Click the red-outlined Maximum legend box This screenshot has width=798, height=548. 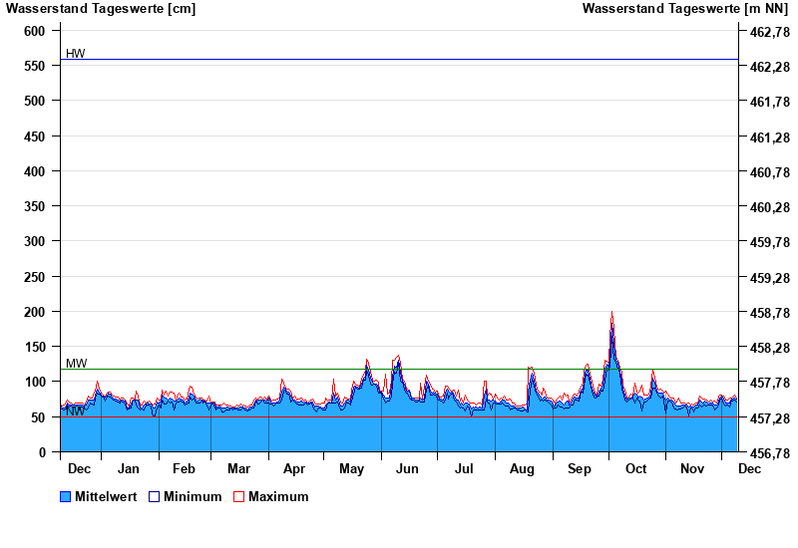(x=238, y=496)
